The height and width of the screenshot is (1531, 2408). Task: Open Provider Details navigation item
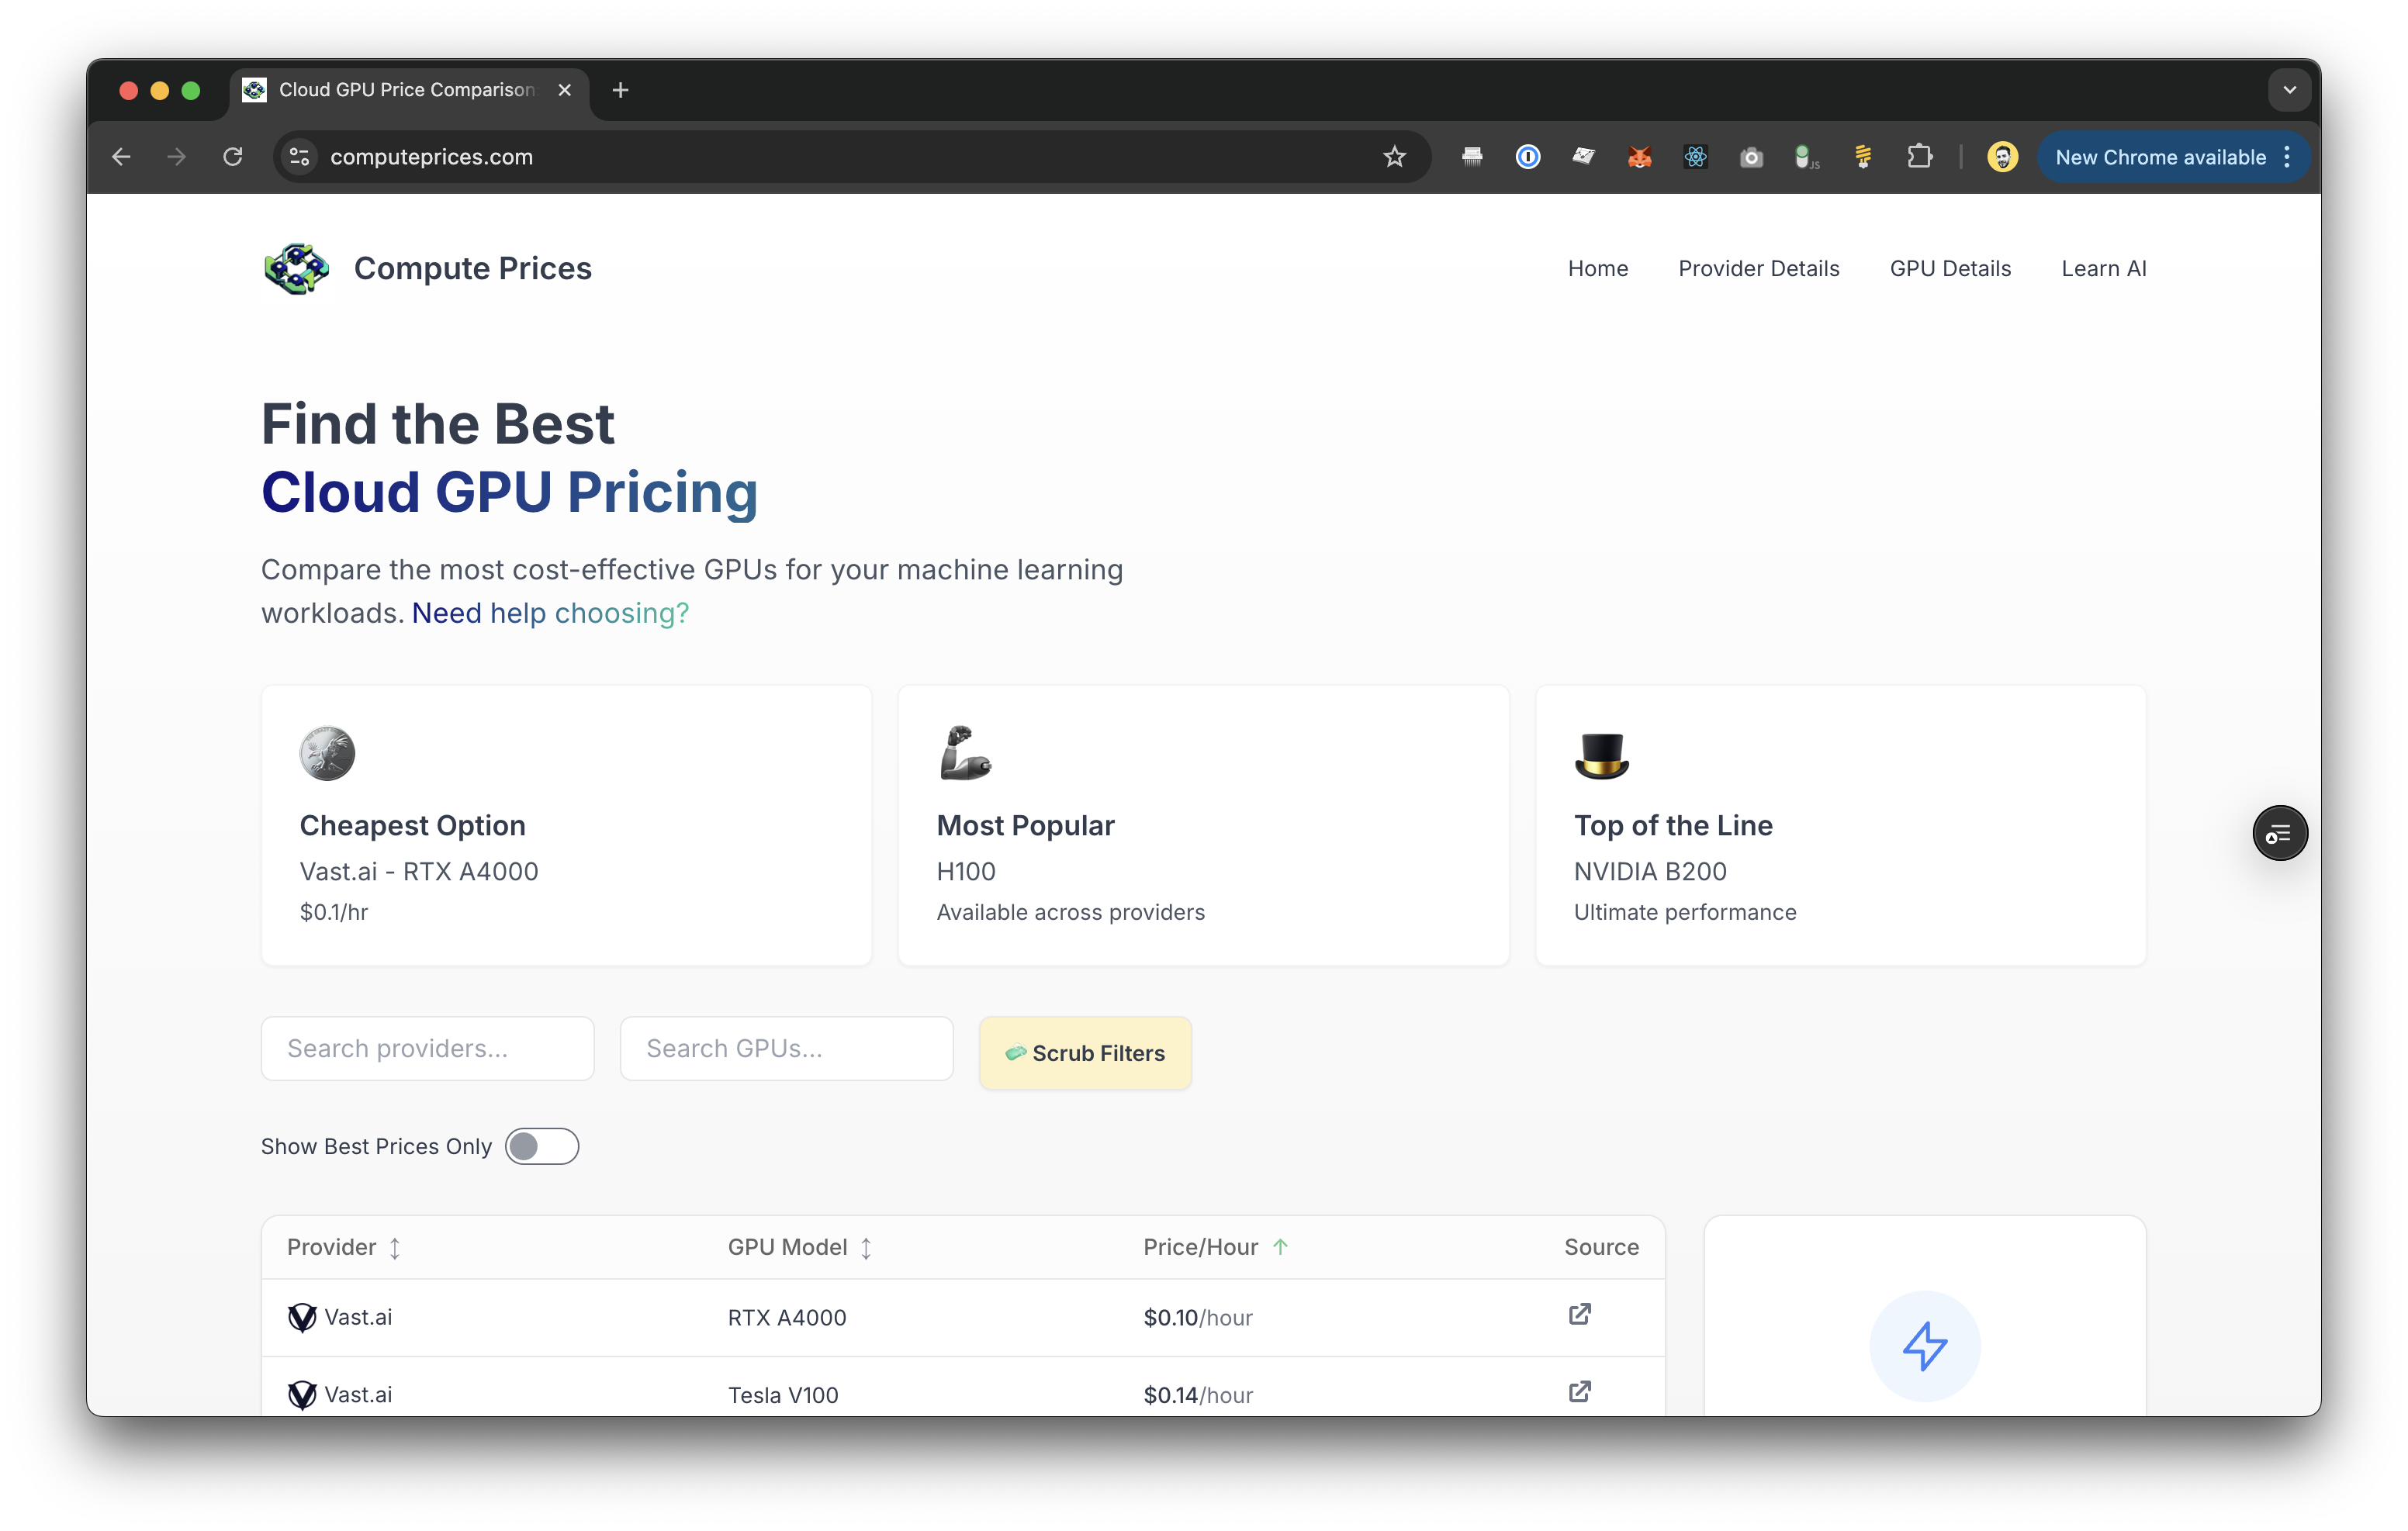(x=1758, y=268)
